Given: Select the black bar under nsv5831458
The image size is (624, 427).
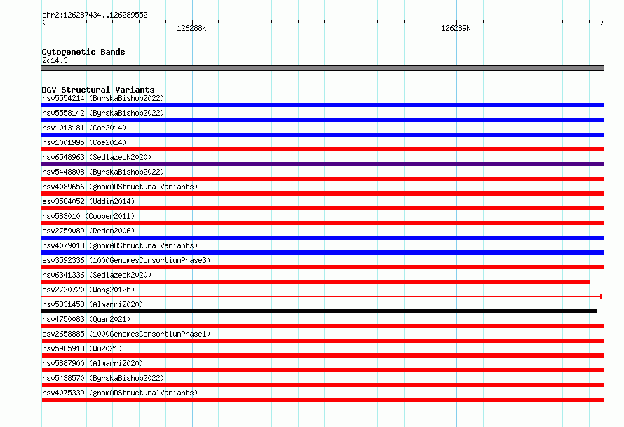Looking at the screenshot, I should 319,311.
